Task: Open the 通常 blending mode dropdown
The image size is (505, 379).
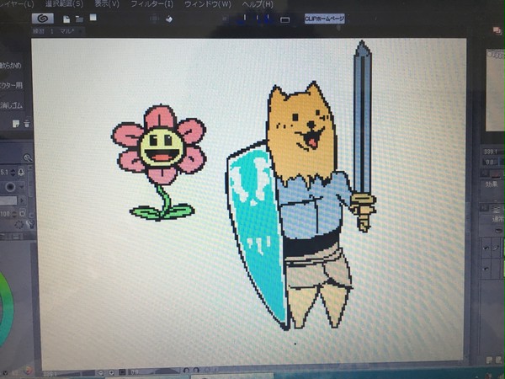Action: click(498, 220)
